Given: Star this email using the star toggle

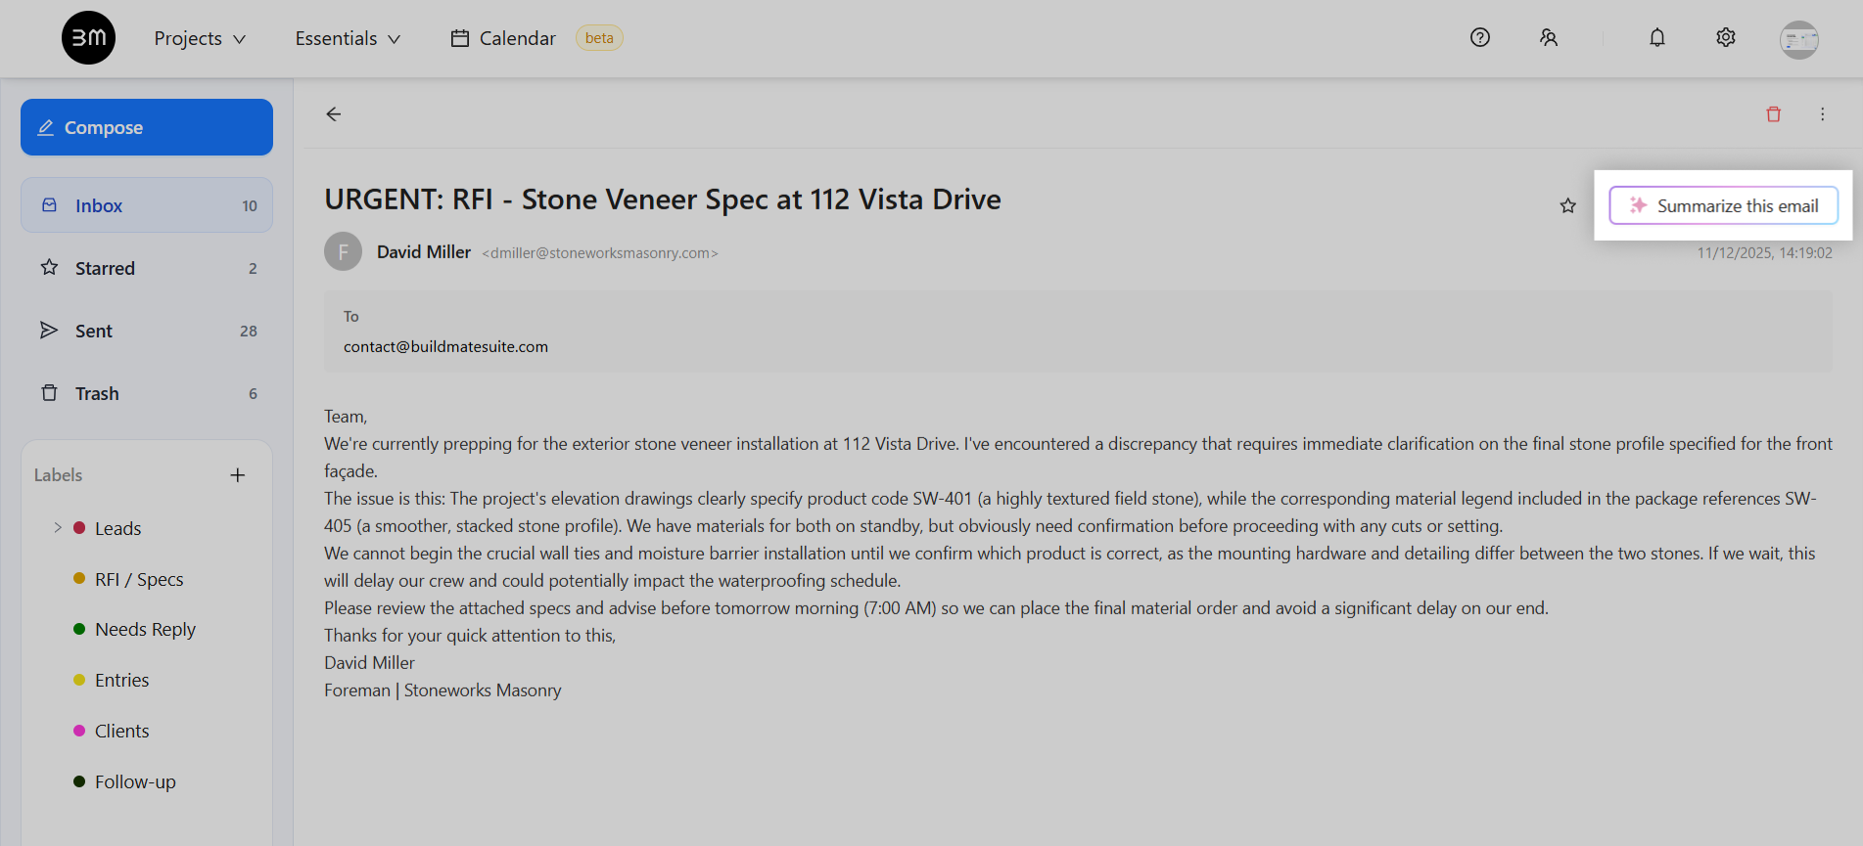Looking at the screenshot, I should [1567, 205].
